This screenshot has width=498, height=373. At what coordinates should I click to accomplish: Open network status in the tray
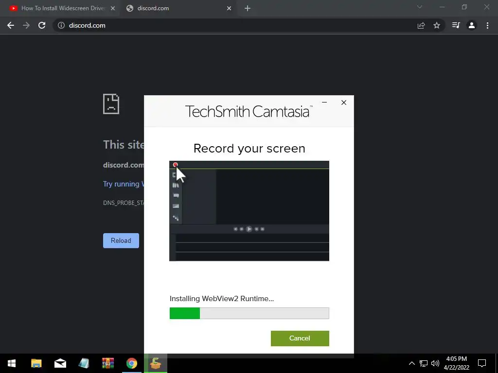[x=424, y=363]
